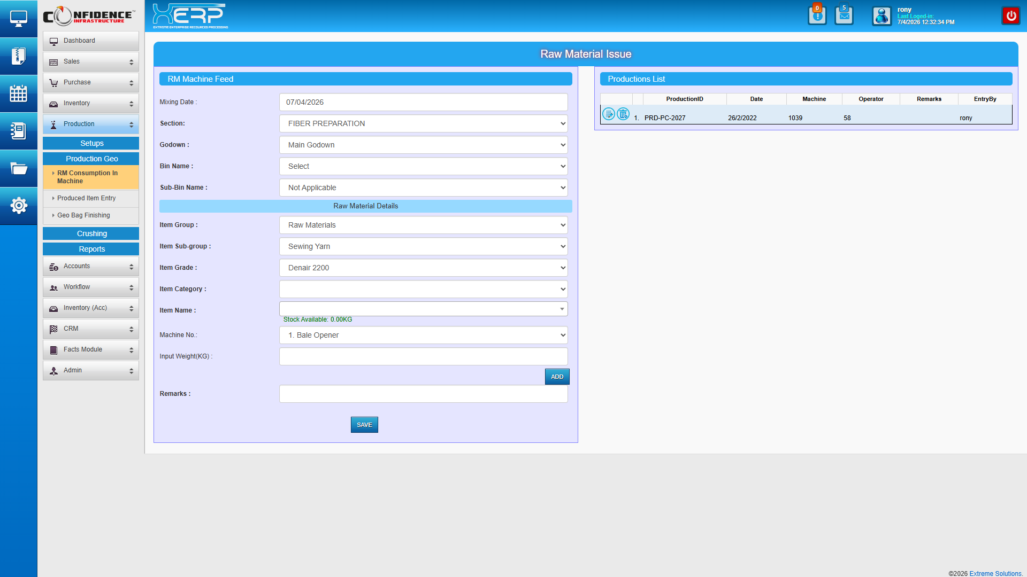Click inside the Input Weight(KG) field
The image size is (1027, 577).
(423, 356)
